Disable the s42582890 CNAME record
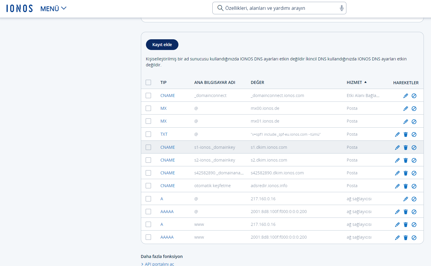Image resolution: width=431 pixels, height=266 pixels. coord(414,173)
